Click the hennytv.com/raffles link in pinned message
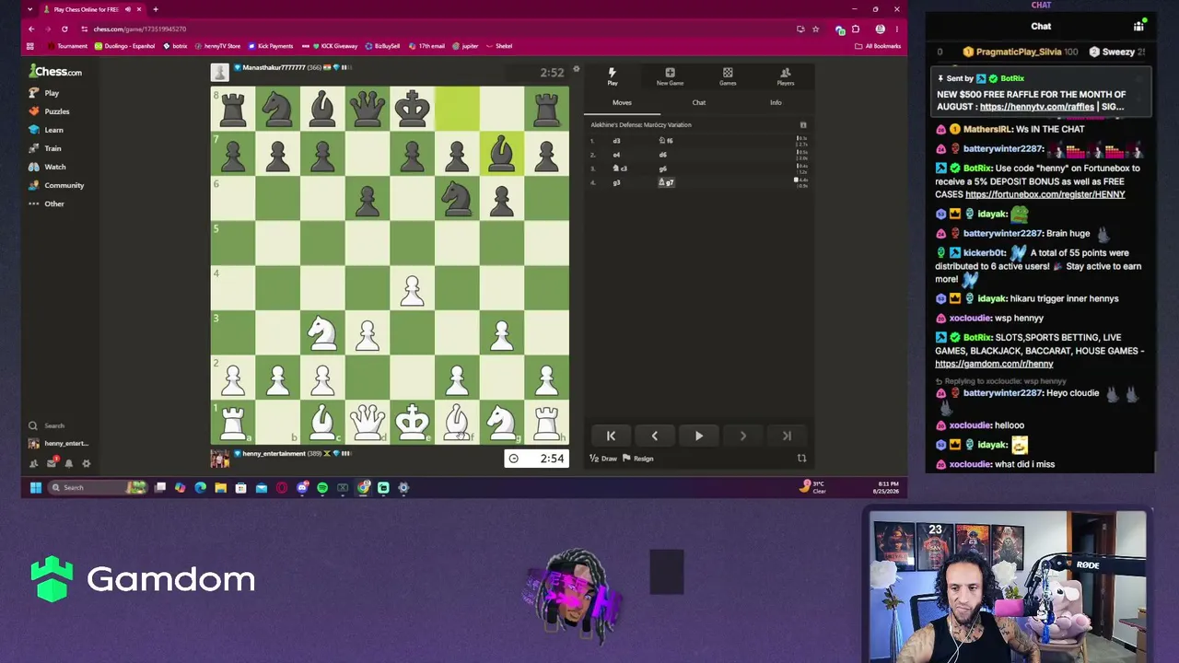 pyautogui.click(x=1037, y=107)
